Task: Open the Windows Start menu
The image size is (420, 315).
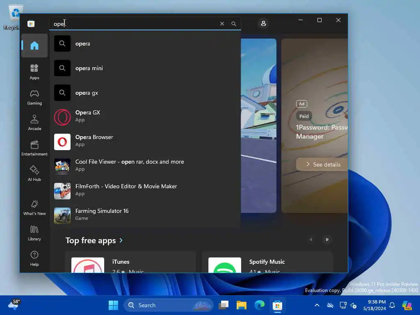Action: 113,305
